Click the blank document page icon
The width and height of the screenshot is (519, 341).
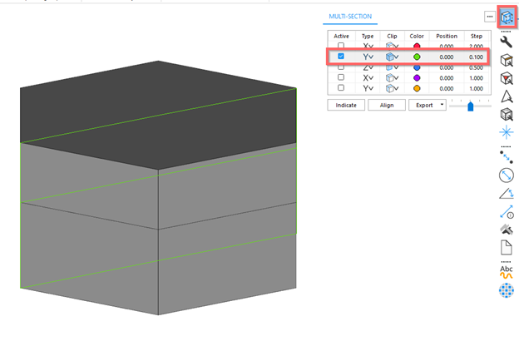click(506, 247)
